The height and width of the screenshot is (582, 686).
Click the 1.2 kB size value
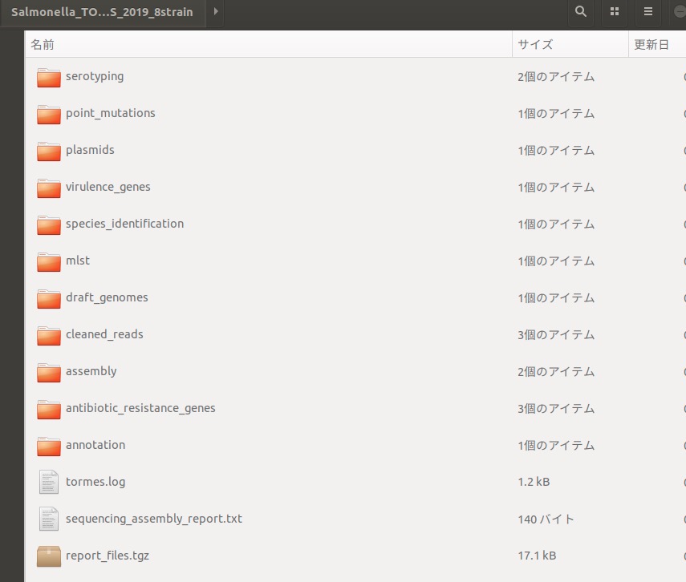pos(534,482)
